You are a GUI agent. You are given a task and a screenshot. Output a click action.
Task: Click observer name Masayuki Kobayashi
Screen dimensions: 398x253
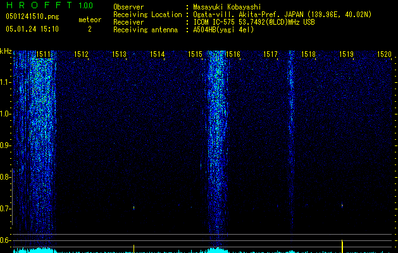(227, 7)
